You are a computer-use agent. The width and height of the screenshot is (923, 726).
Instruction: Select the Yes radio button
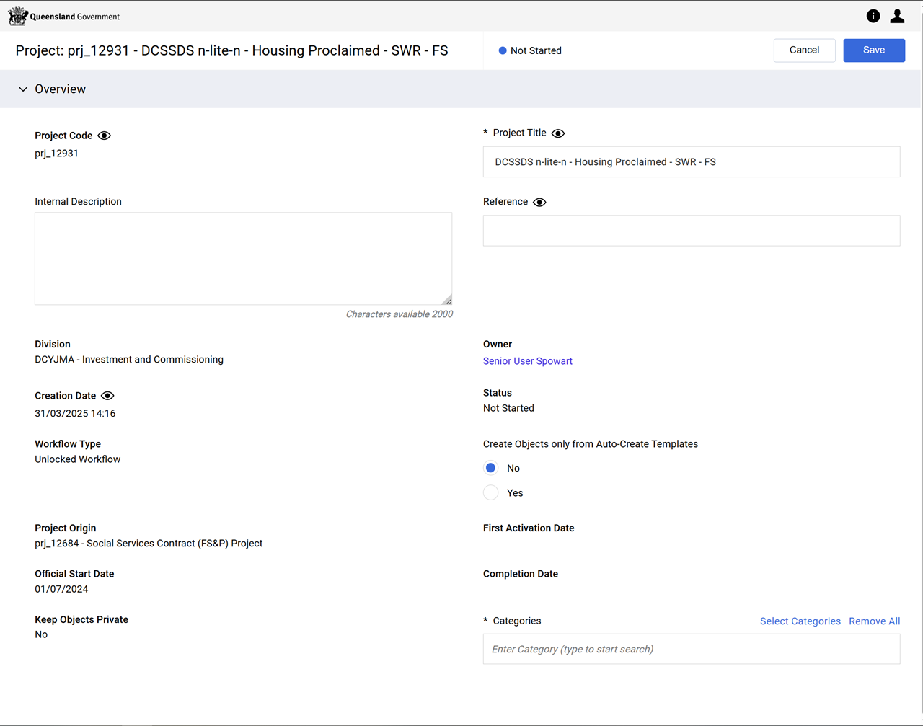[x=491, y=493]
